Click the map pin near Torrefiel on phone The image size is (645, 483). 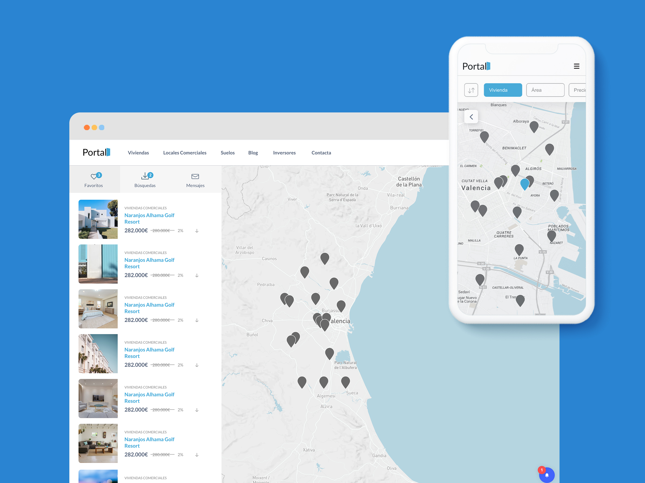pyautogui.click(x=484, y=137)
